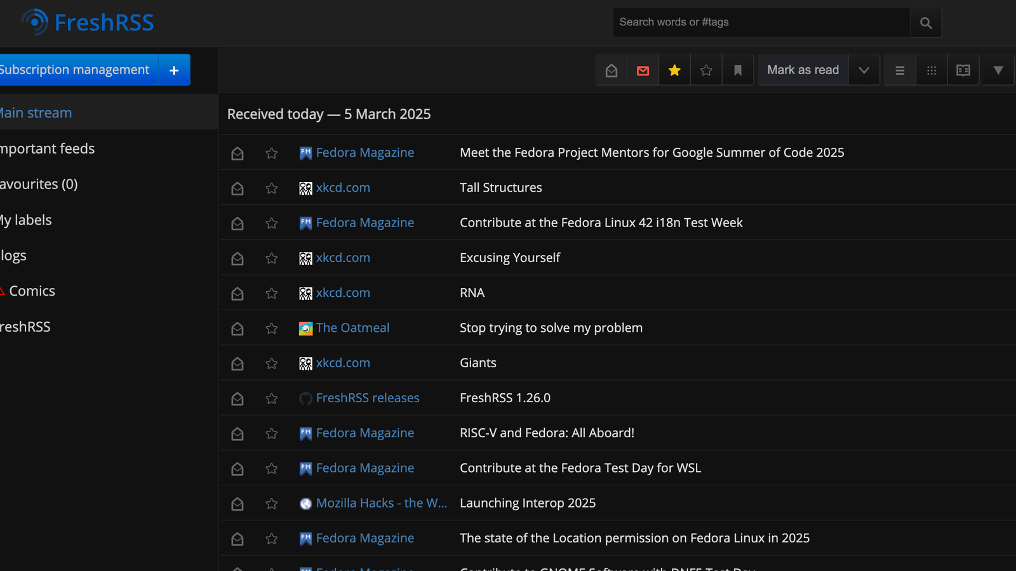Star the 'Tall Structures' article
Image resolution: width=1016 pixels, height=571 pixels.
[272, 188]
